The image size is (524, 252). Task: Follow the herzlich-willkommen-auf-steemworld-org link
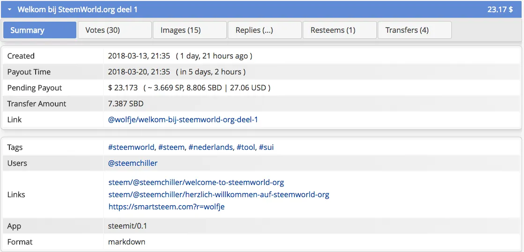tap(218, 194)
